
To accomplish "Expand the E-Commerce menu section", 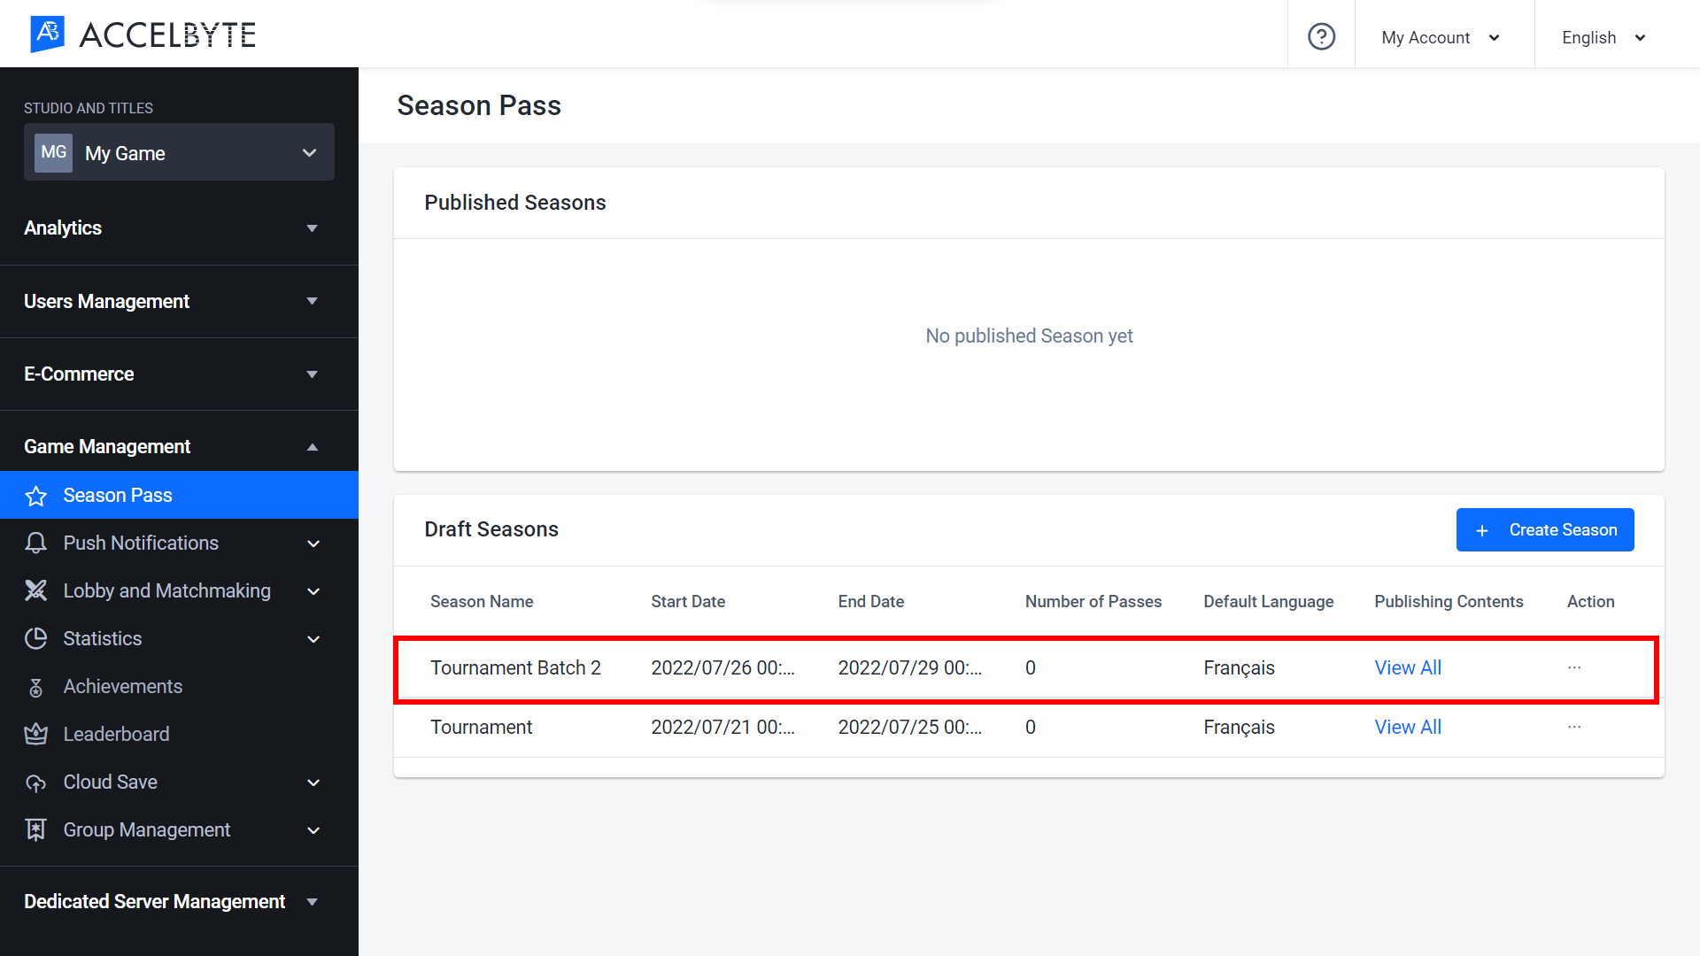I will pos(179,374).
